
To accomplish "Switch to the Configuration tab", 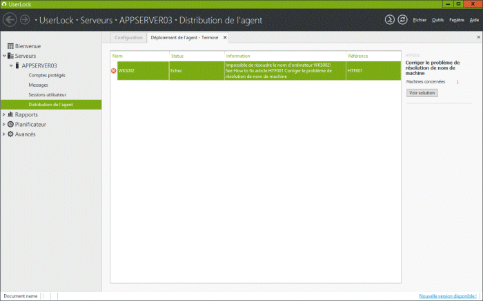I will click(x=128, y=37).
